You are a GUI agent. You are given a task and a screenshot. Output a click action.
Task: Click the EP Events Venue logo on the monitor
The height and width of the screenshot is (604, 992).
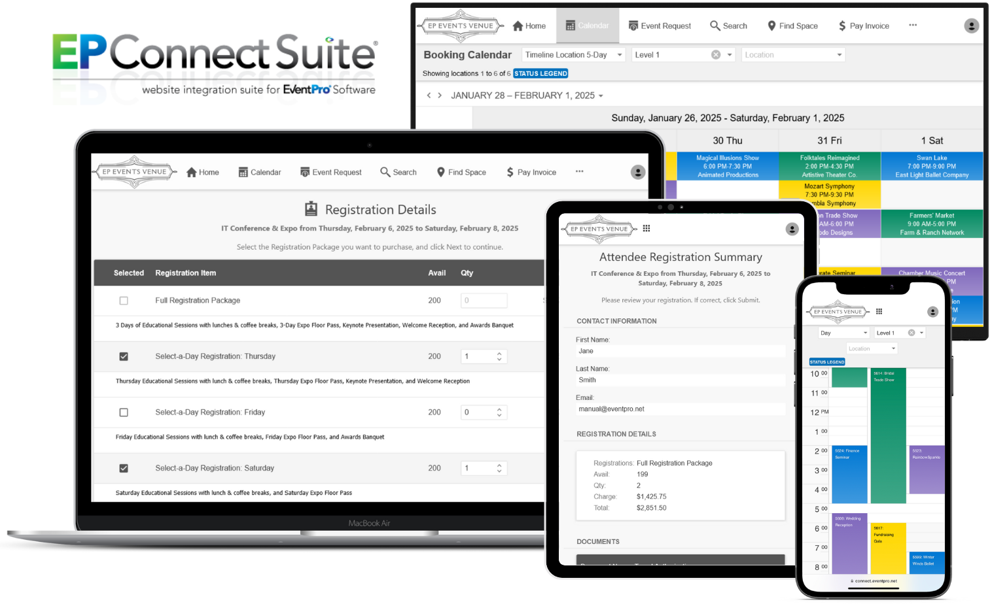click(x=461, y=26)
